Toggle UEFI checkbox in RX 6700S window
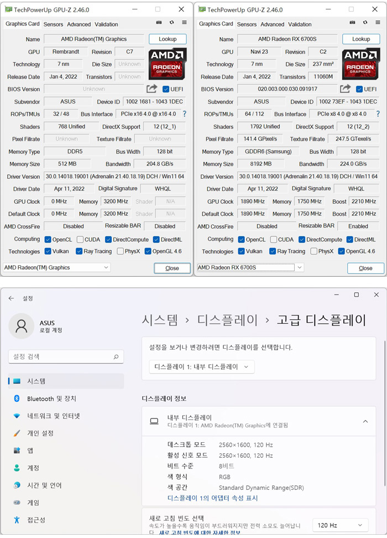The width and height of the screenshot is (387, 538). coord(359,89)
